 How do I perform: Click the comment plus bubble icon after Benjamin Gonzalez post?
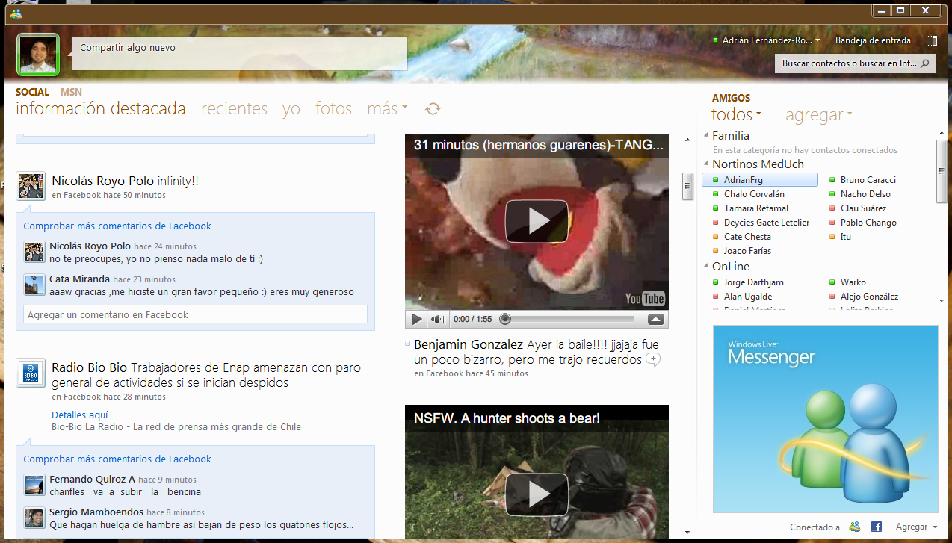(x=653, y=360)
